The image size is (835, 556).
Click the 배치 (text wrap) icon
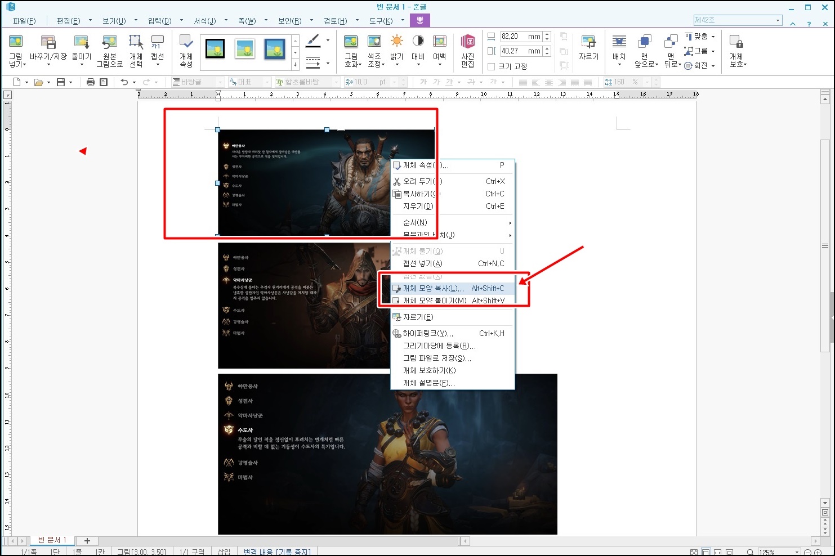point(619,42)
